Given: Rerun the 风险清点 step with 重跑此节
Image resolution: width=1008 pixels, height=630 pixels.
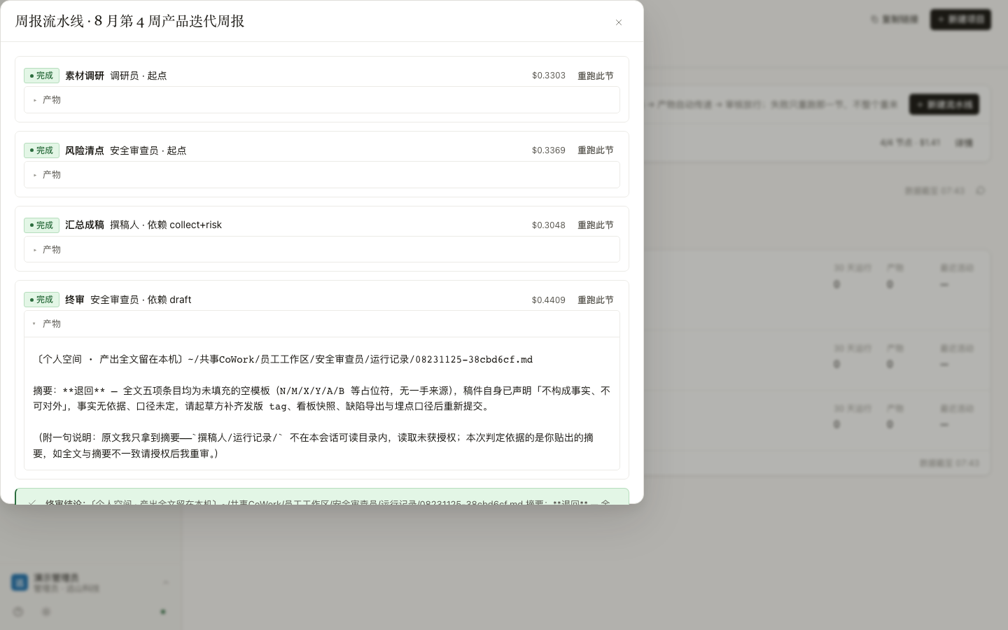Looking at the screenshot, I should coord(596,150).
